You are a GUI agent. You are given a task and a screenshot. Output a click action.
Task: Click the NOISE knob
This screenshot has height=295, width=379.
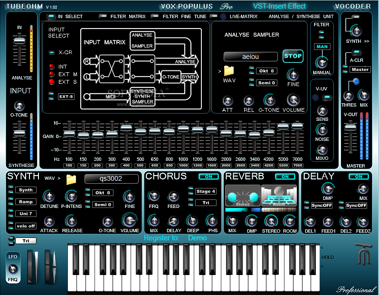tap(322, 130)
